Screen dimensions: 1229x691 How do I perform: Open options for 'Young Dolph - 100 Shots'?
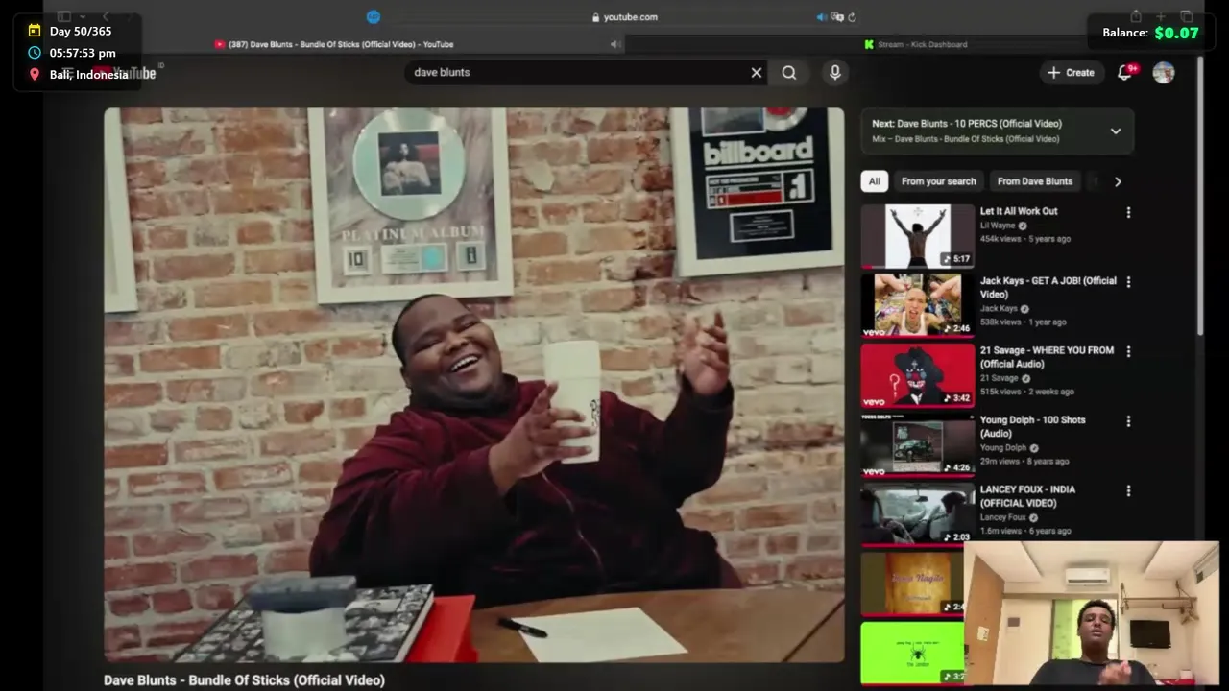click(x=1128, y=421)
